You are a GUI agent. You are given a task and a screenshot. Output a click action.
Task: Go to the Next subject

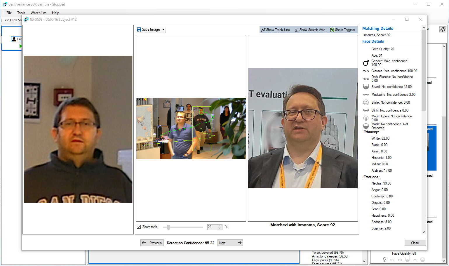pyautogui.click(x=230, y=243)
